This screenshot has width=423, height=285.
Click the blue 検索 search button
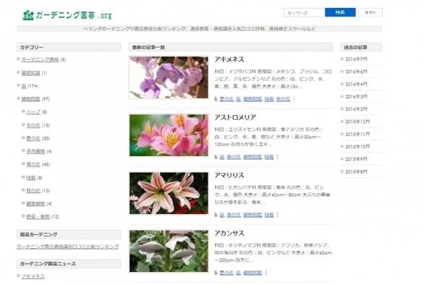340,13
